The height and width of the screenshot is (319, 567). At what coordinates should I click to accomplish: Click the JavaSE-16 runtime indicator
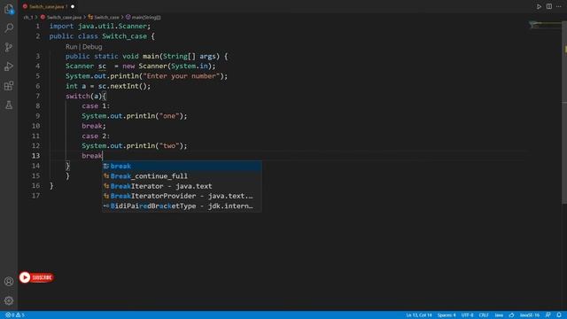coord(530,315)
